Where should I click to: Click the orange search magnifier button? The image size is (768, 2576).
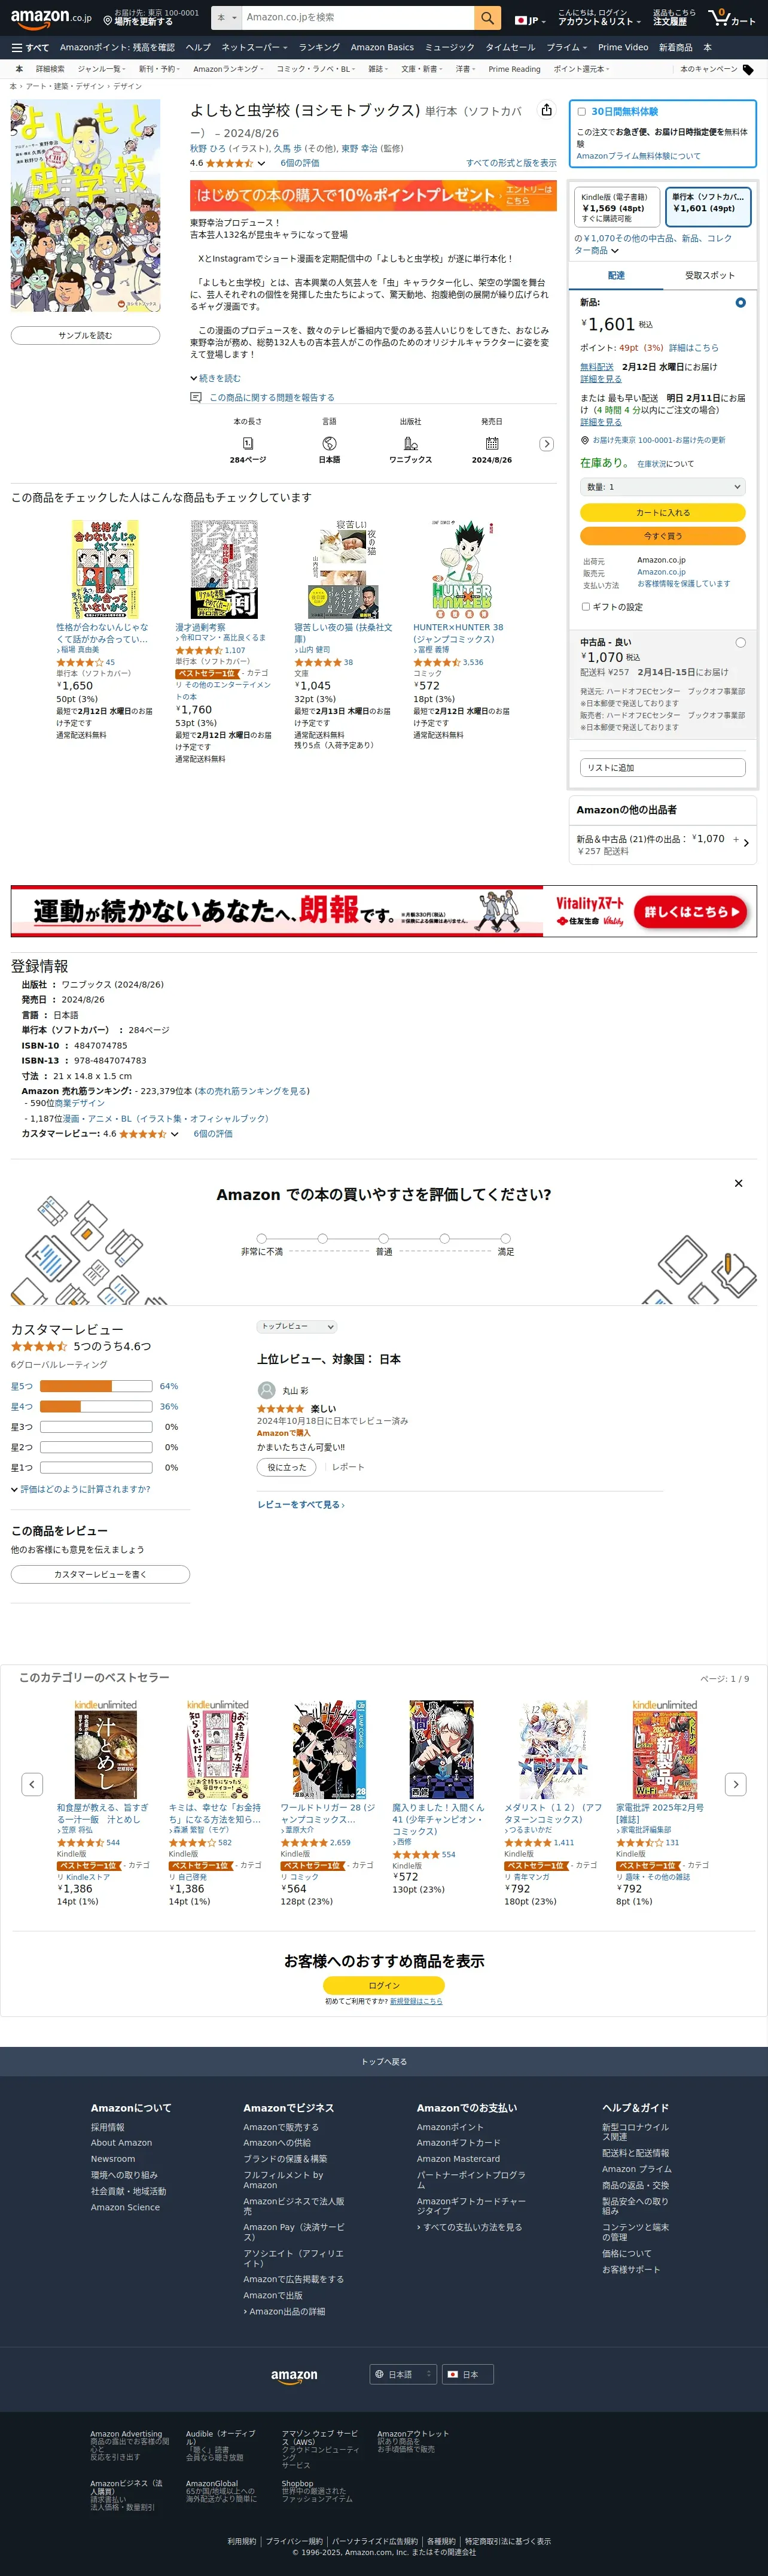[x=487, y=18]
